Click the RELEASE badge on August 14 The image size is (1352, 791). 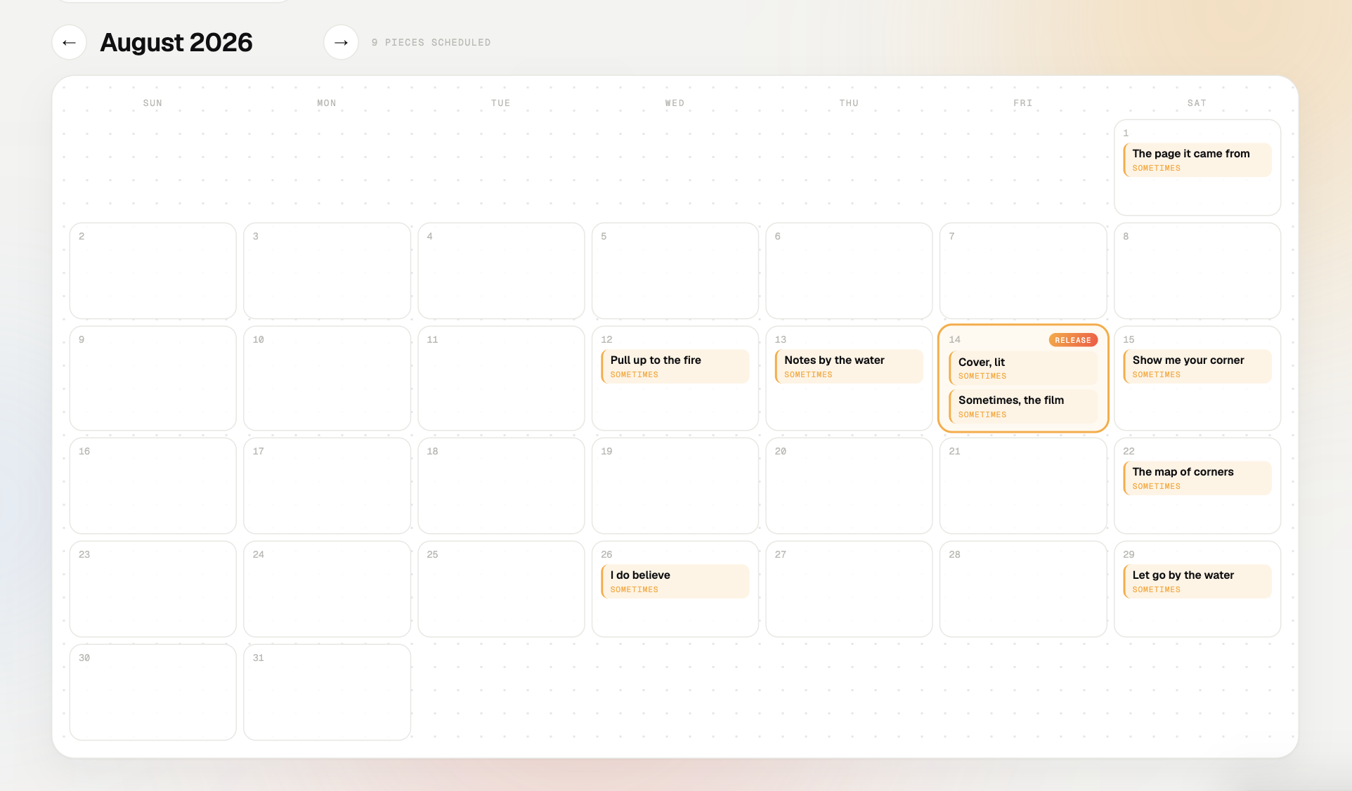pyautogui.click(x=1073, y=340)
